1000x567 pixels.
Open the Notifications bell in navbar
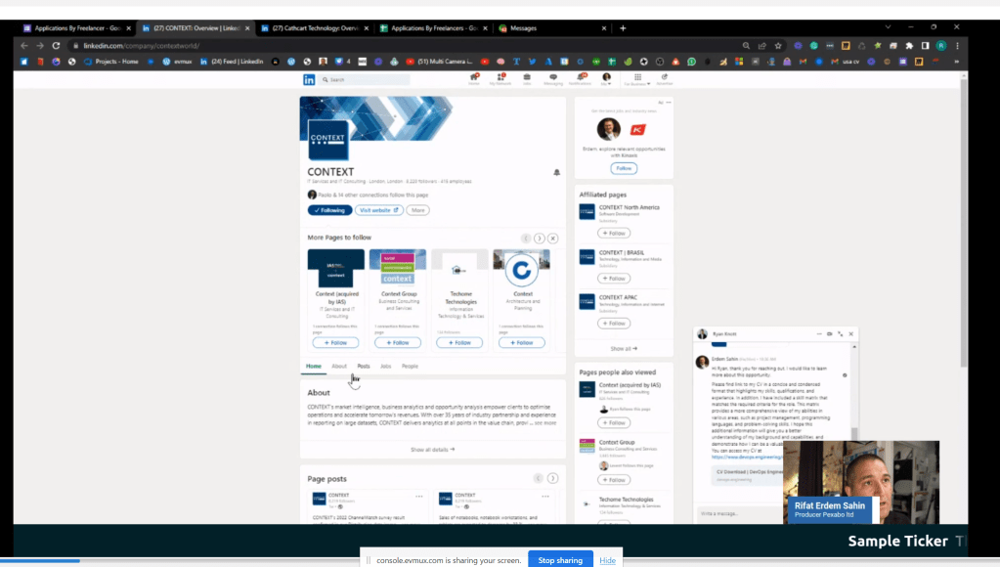pyautogui.click(x=581, y=79)
